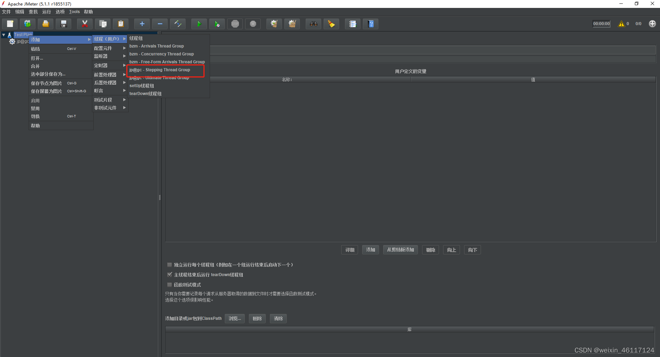Click the Open file folder icon
Image resolution: width=660 pixels, height=357 pixels.
click(45, 24)
